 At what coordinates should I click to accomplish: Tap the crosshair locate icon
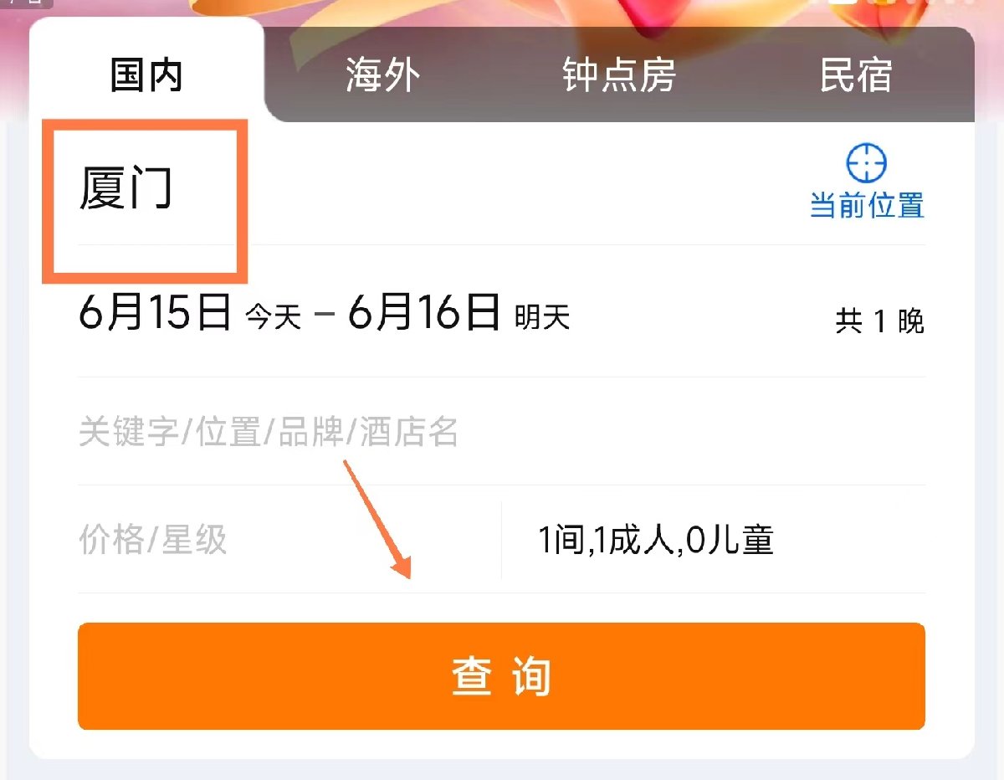point(867,163)
